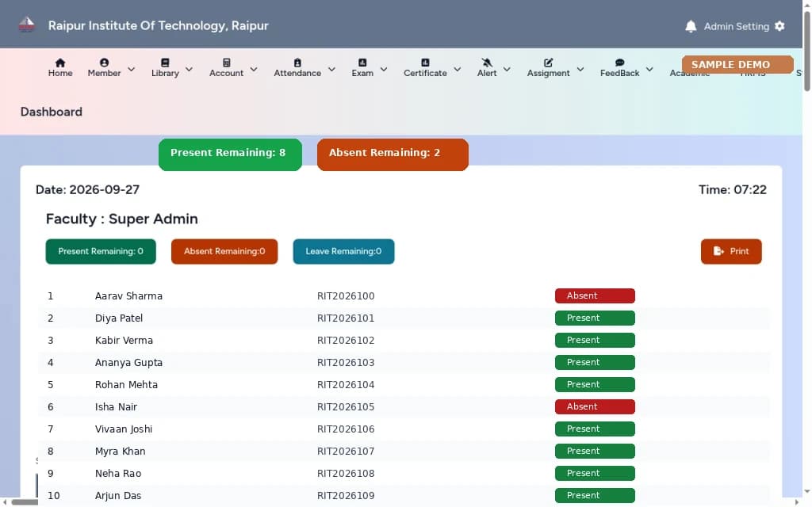Toggle Neha Rao's Present status
This screenshot has height=507, width=812.
coord(595,474)
